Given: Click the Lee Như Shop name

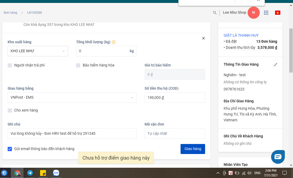Looking at the screenshot, I should 234,12.
